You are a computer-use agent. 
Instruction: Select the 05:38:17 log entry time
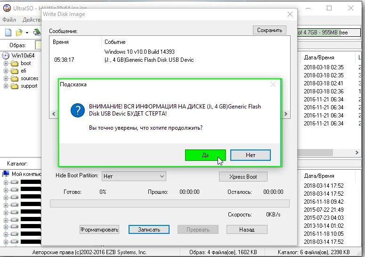point(64,60)
